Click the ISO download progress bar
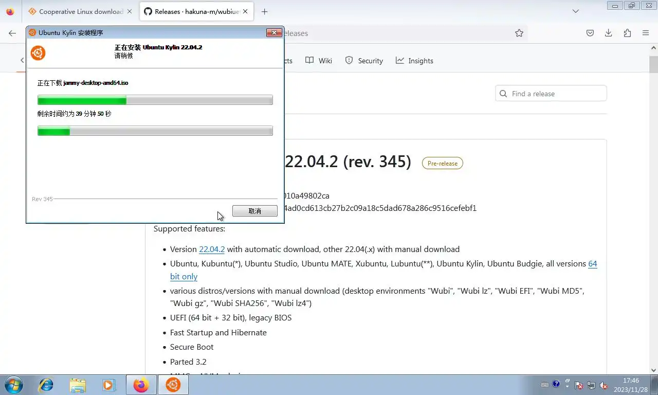Screen dimensions: 658x395 point(155,100)
